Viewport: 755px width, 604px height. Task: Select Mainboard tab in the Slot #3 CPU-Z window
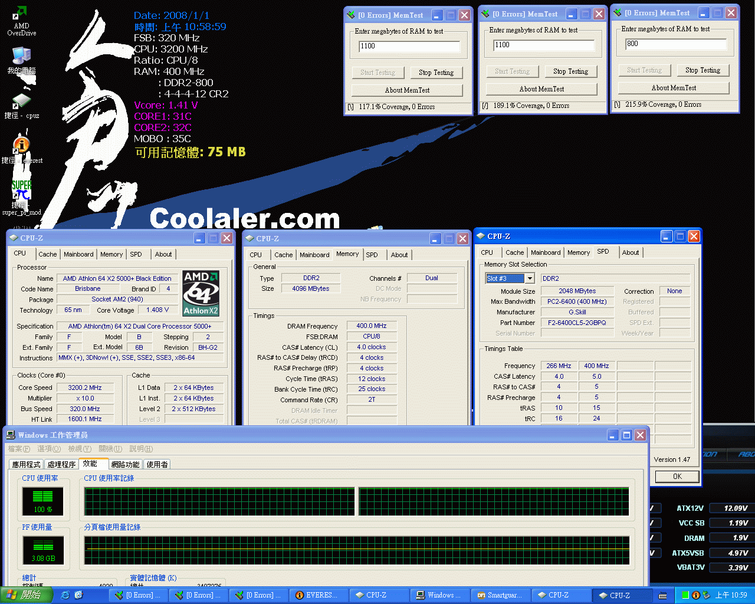(546, 252)
